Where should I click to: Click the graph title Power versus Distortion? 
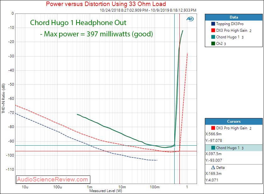click(106, 4)
